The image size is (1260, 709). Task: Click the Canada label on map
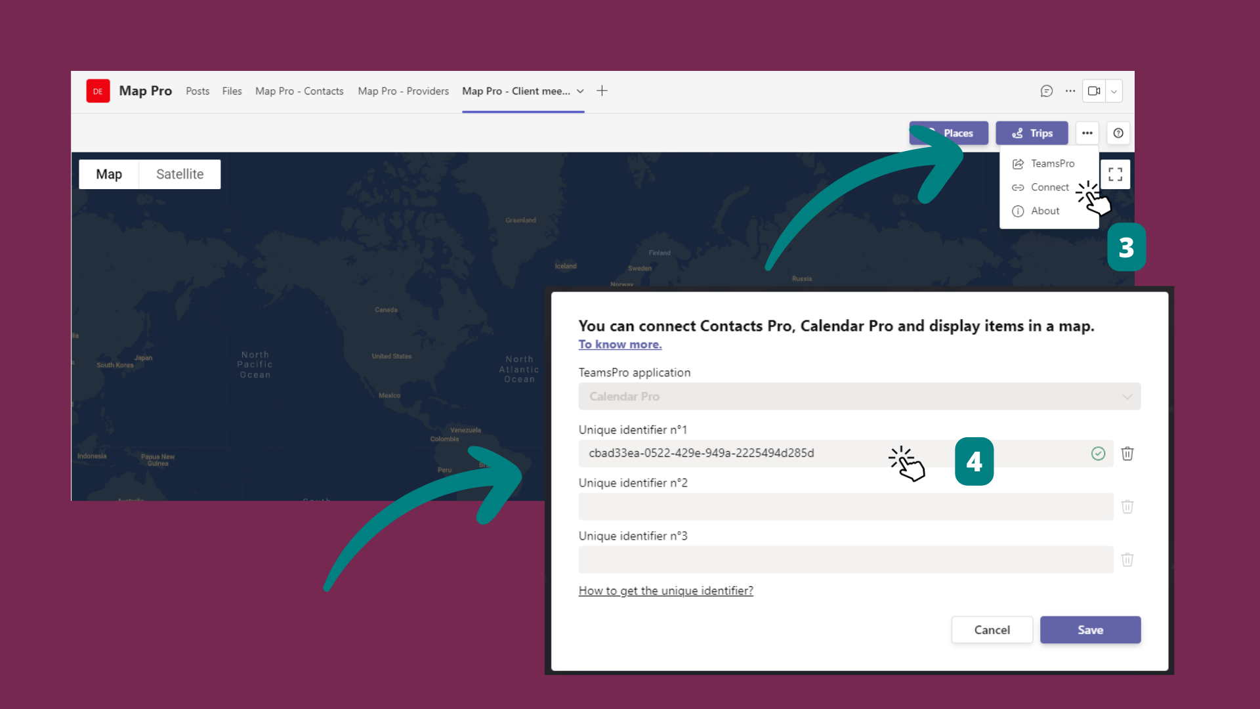point(386,310)
